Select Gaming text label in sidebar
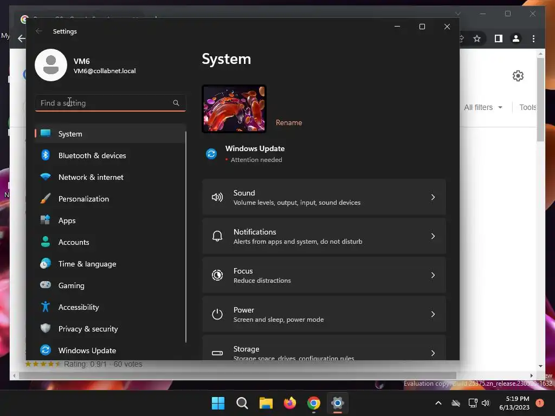The width and height of the screenshot is (555, 416). (71, 285)
